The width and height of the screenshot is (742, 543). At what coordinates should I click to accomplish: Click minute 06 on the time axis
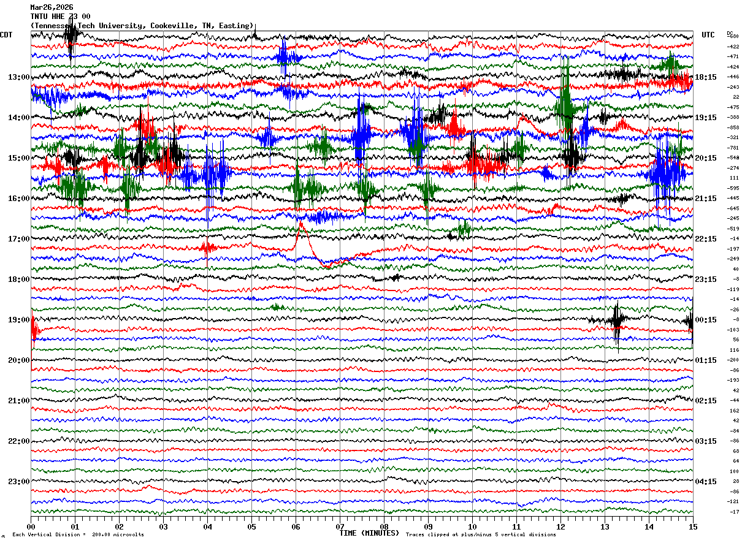[x=296, y=526]
